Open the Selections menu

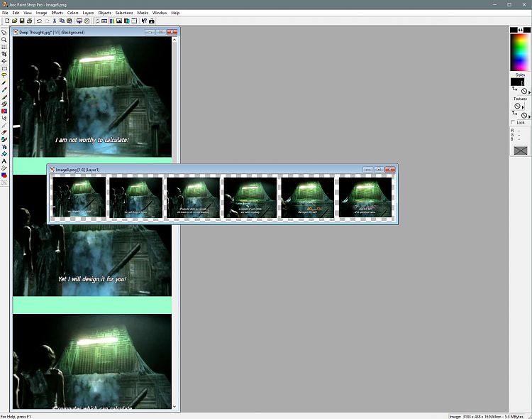[x=124, y=13]
